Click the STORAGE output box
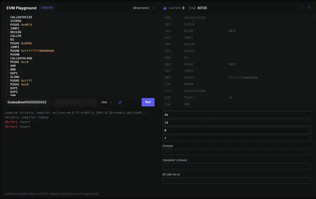316x199 pixels. point(236,152)
